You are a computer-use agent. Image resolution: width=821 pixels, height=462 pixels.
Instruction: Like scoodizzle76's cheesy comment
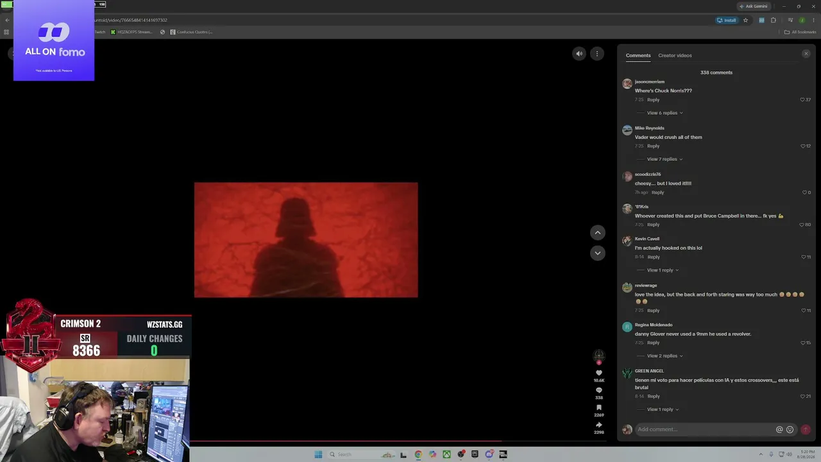805,193
